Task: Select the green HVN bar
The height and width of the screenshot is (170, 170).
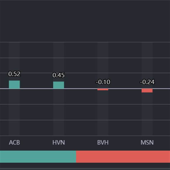Action: 58,85
